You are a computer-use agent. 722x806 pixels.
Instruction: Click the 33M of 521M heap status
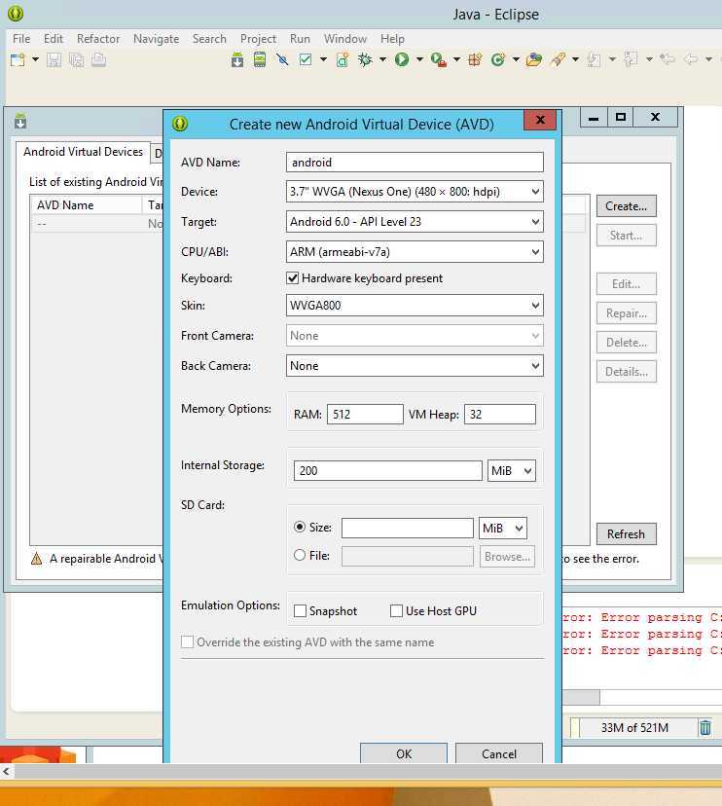(634, 727)
